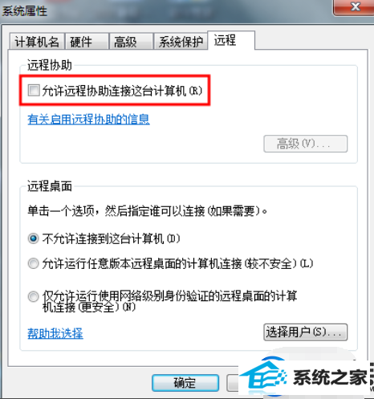This screenshot has width=374, height=399.
Task: Select 不允许连接到这台计算机 radio option
Action: pyautogui.click(x=33, y=238)
